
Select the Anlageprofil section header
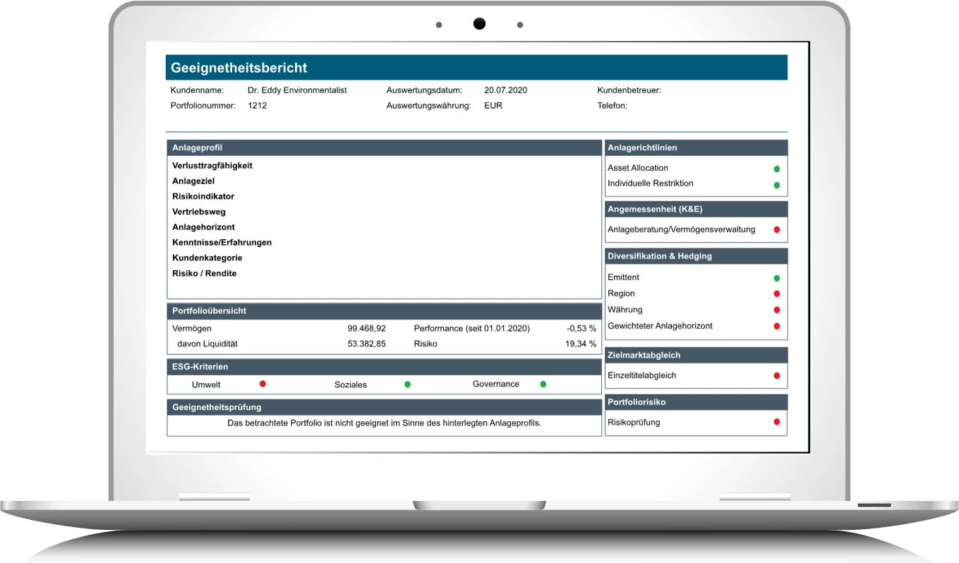pos(384,148)
